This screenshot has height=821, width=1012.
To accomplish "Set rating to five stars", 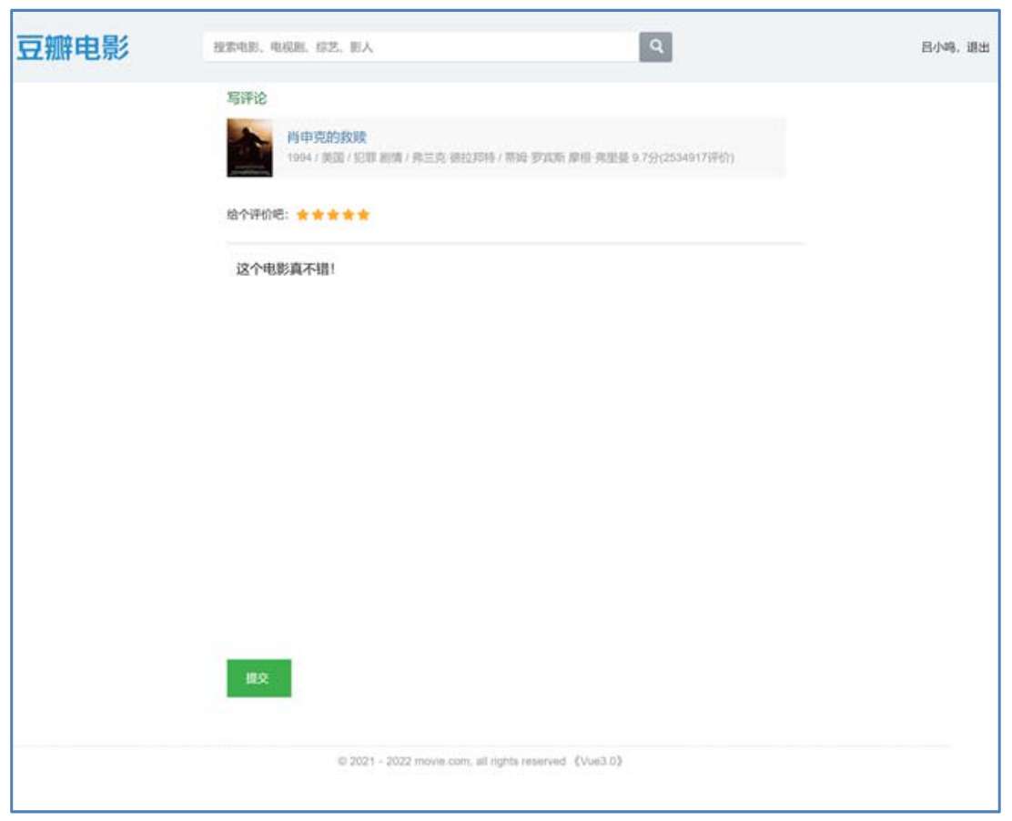I will (x=363, y=214).
